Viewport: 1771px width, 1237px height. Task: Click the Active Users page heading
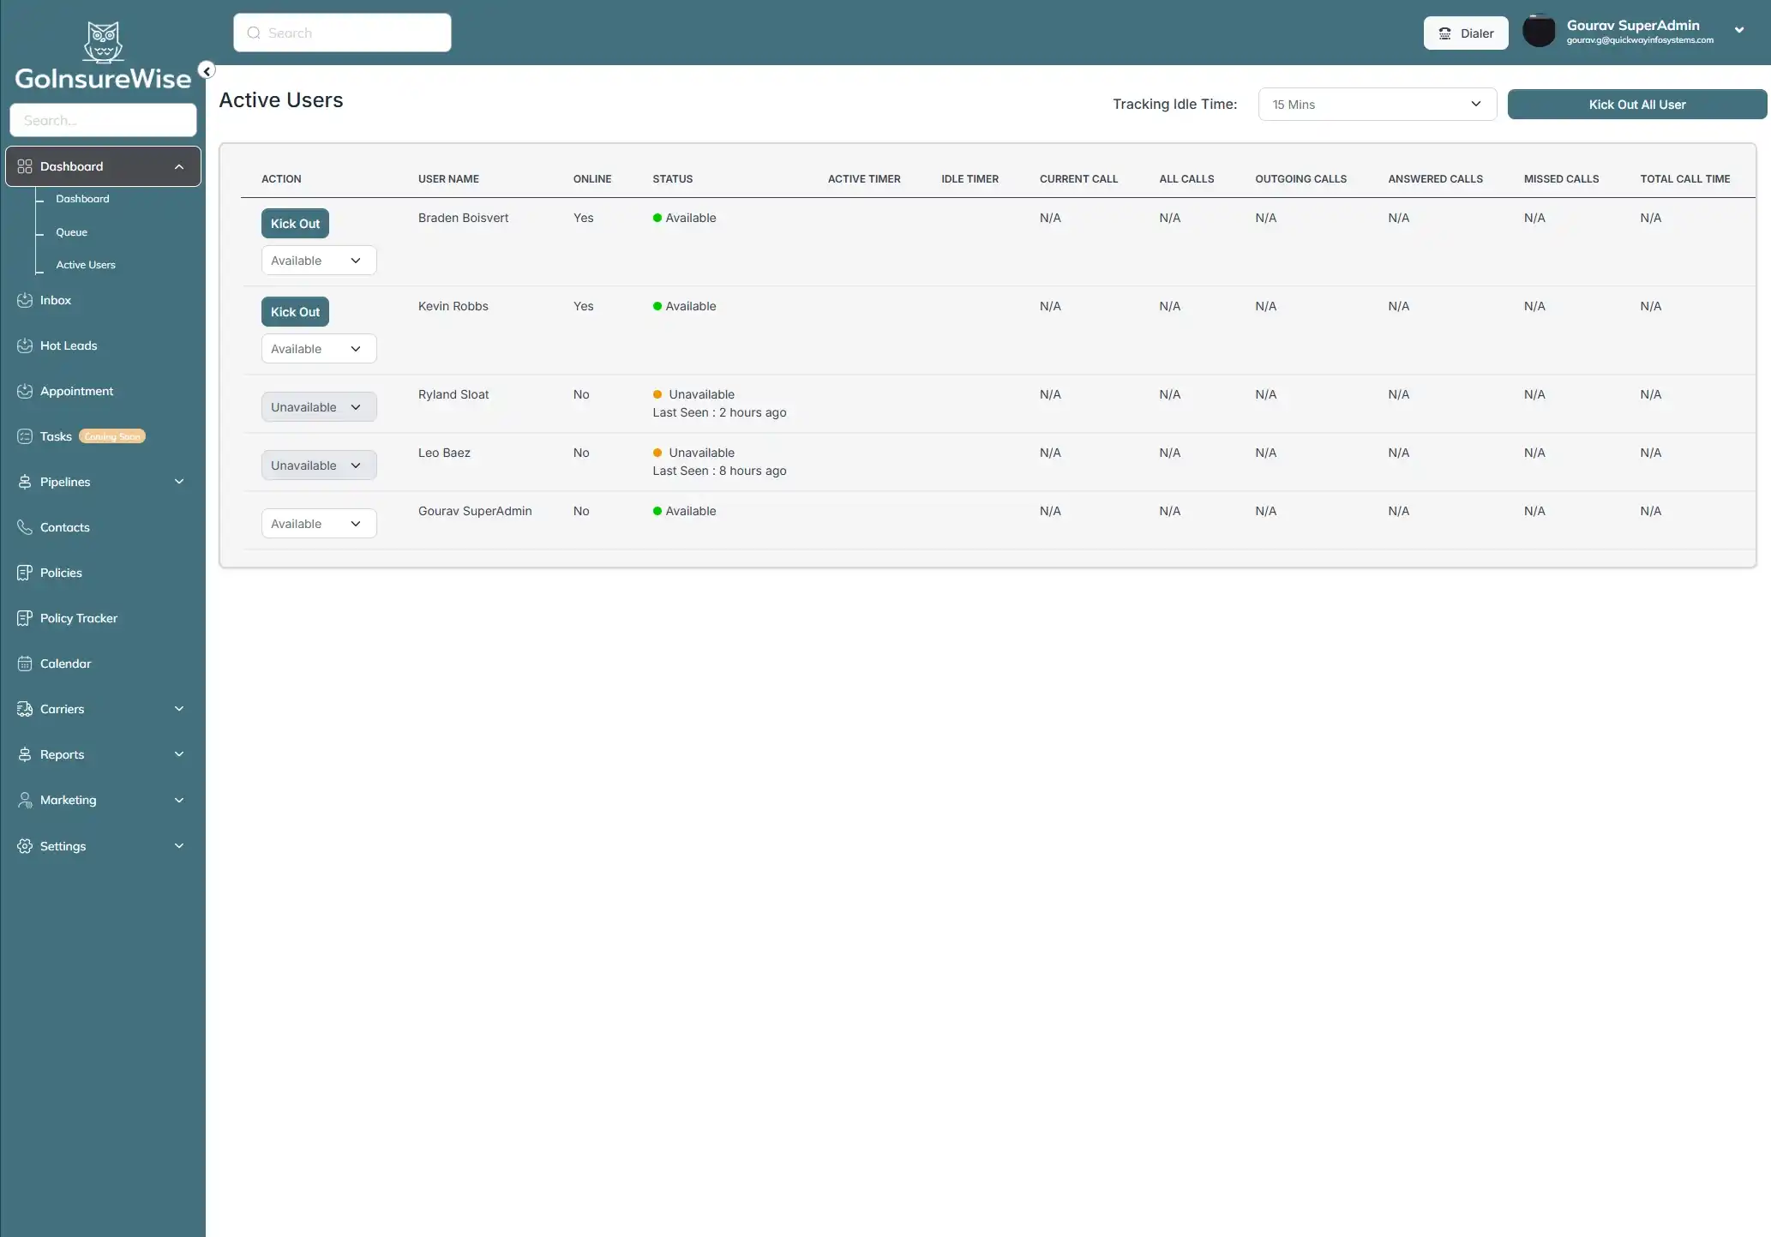pyautogui.click(x=281, y=100)
